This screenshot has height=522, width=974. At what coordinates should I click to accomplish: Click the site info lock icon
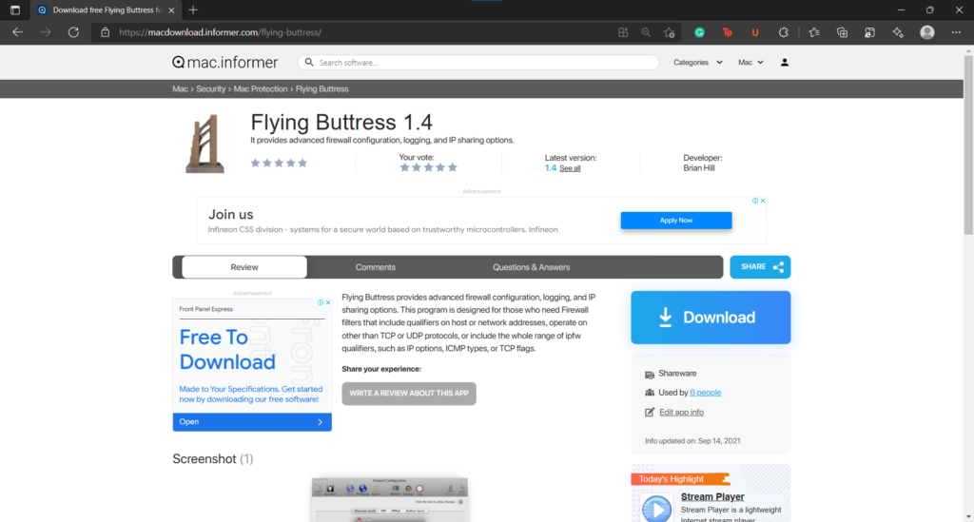pyautogui.click(x=105, y=32)
